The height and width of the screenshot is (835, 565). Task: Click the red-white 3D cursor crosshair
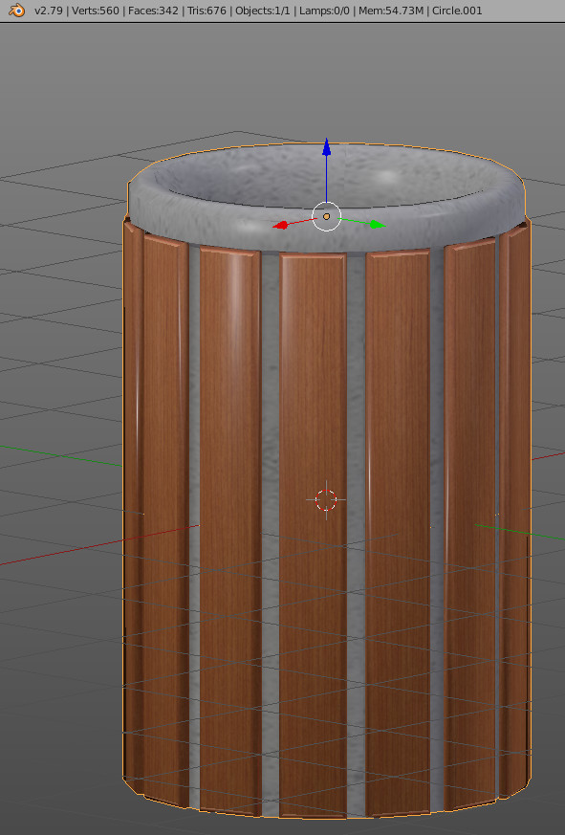[x=326, y=500]
